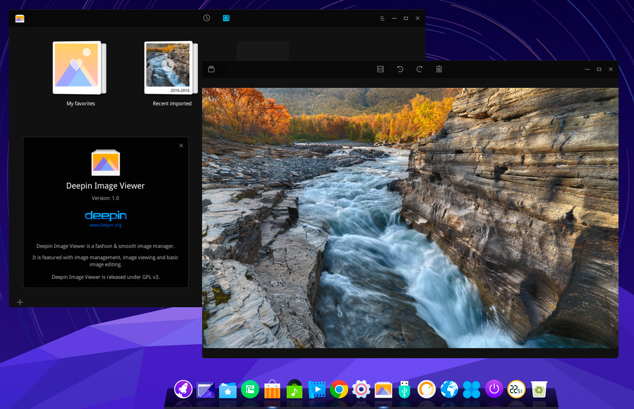Click the album stack icon in viewer toolbar
The height and width of the screenshot is (409, 634).
(x=211, y=69)
